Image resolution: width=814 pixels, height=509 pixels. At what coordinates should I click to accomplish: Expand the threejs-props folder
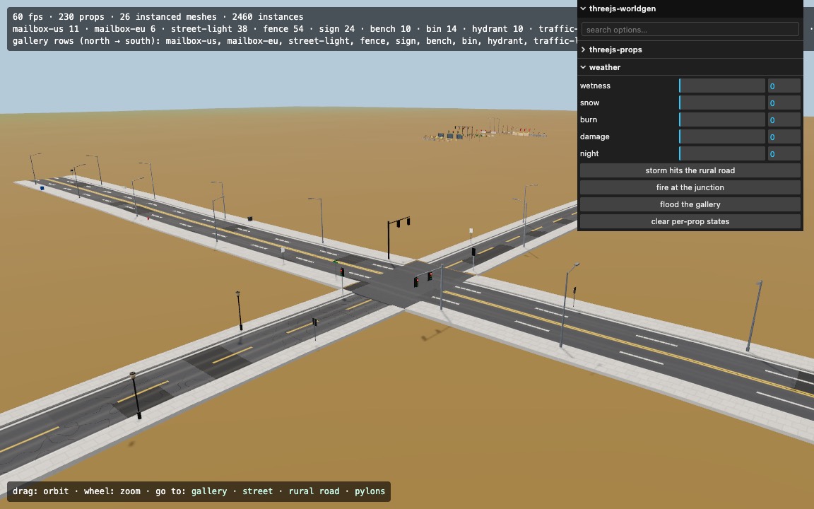[690, 49]
